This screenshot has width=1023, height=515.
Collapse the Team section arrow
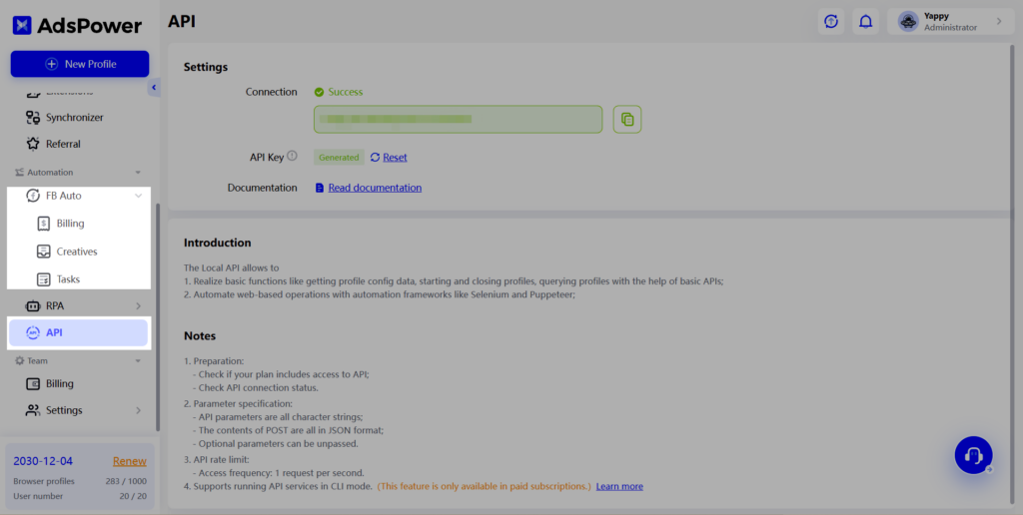[138, 361]
